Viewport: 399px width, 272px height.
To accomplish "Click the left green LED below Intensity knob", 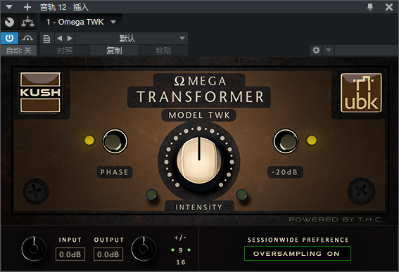I will tap(151, 195).
